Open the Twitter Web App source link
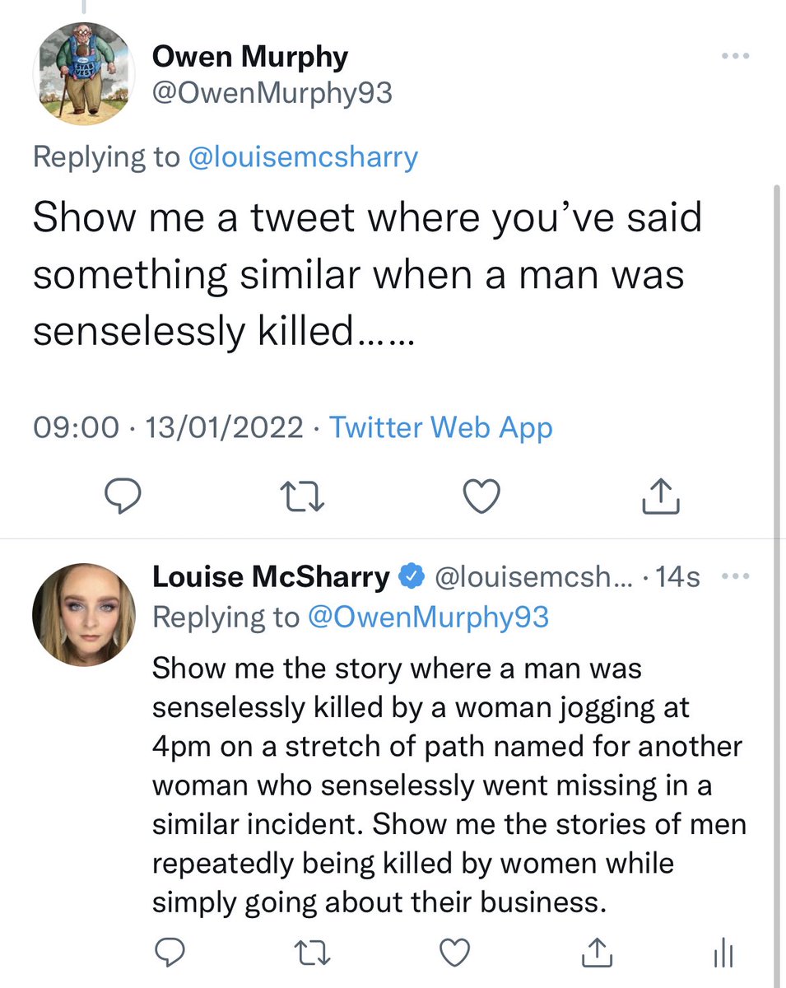 pyautogui.click(x=441, y=427)
